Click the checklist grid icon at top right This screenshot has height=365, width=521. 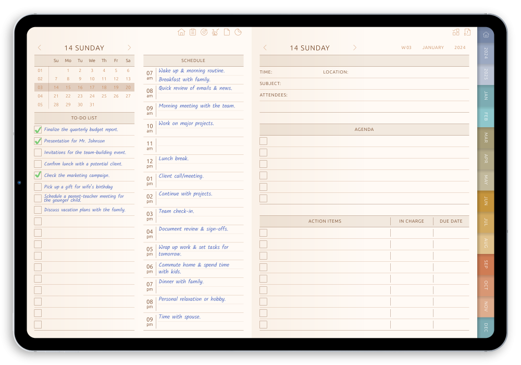pyautogui.click(x=456, y=32)
